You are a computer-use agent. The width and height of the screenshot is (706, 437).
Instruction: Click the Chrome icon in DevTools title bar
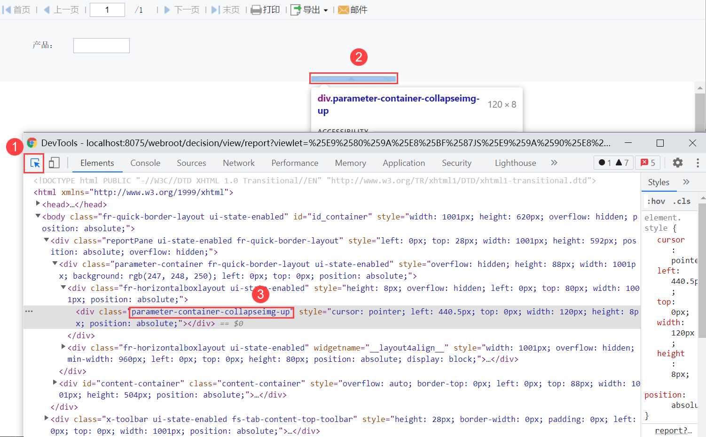[x=32, y=143]
